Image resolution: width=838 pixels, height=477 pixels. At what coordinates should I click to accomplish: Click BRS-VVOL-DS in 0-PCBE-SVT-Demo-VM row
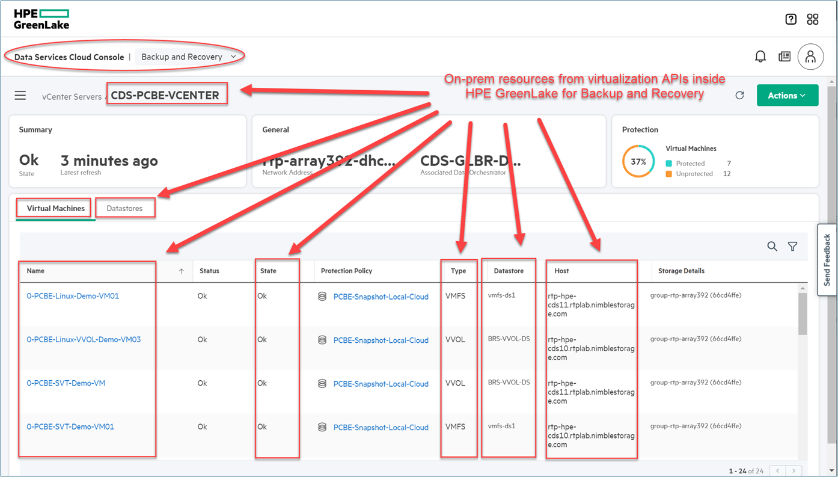pyautogui.click(x=509, y=383)
